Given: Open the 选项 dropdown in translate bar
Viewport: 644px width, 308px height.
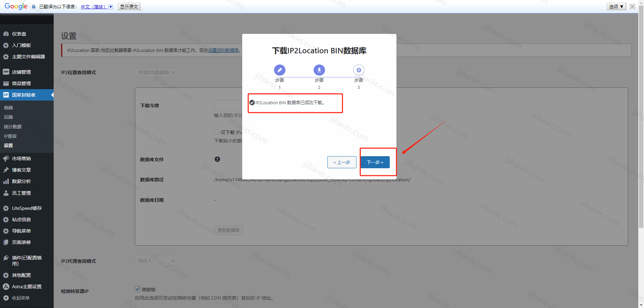Looking at the screenshot, I should 616,6.
